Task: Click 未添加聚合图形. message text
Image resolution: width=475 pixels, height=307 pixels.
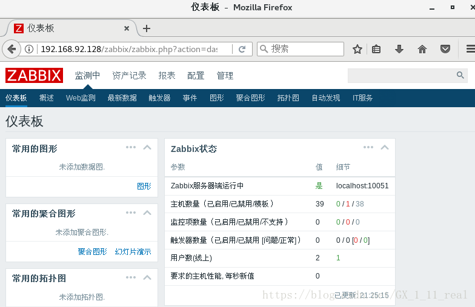Action: pyautogui.click(x=82, y=233)
